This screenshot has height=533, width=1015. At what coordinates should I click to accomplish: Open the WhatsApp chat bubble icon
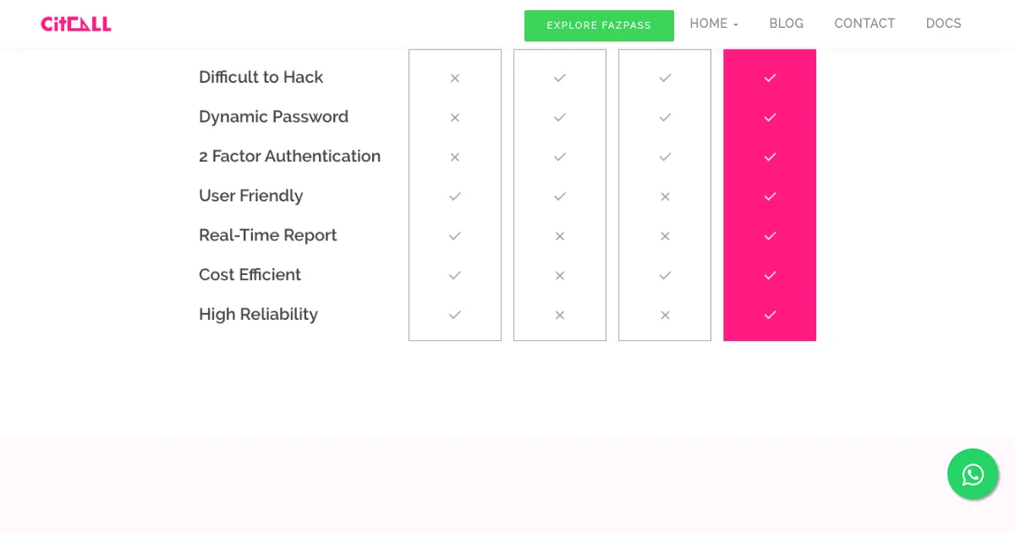coord(973,474)
